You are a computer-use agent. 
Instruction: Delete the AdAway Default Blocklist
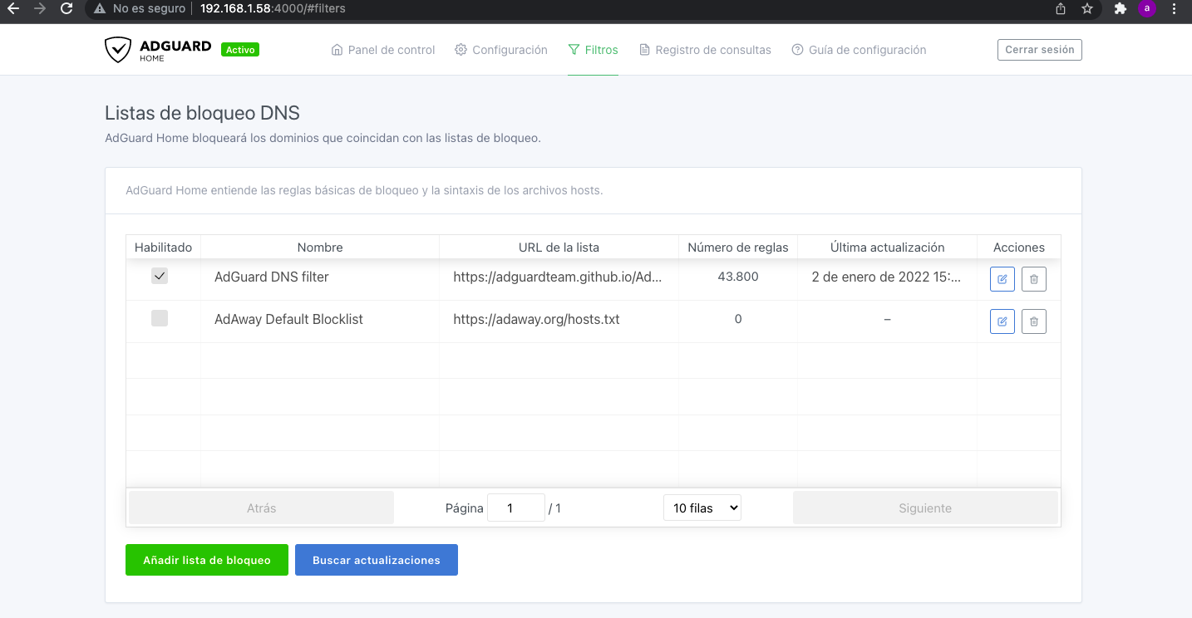pos(1033,321)
